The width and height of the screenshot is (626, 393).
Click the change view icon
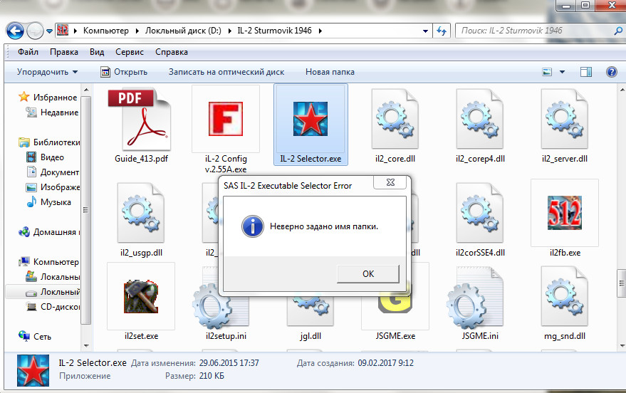pyautogui.click(x=547, y=72)
